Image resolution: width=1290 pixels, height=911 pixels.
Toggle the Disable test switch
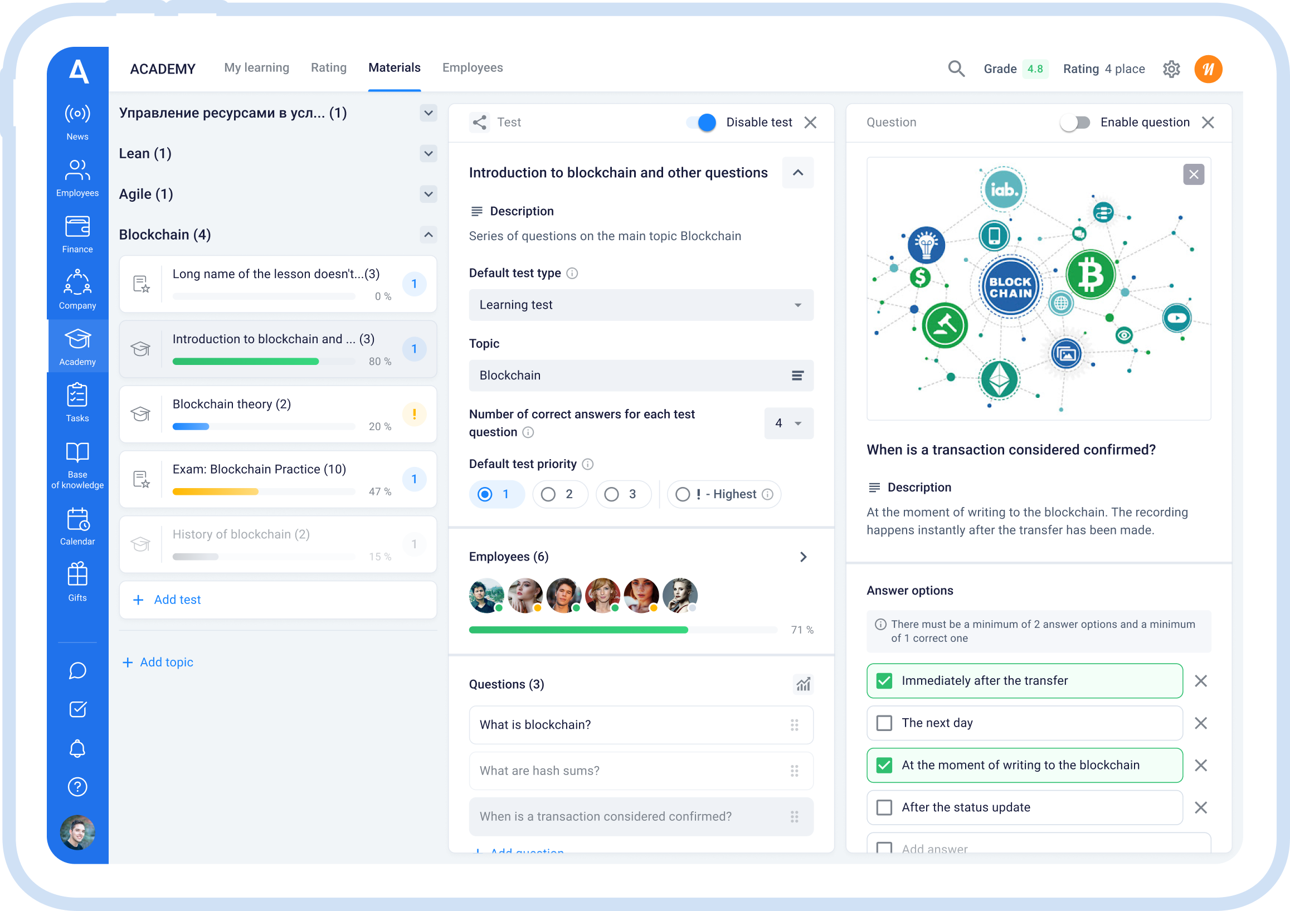pyautogui.click(x=700, y=123)
